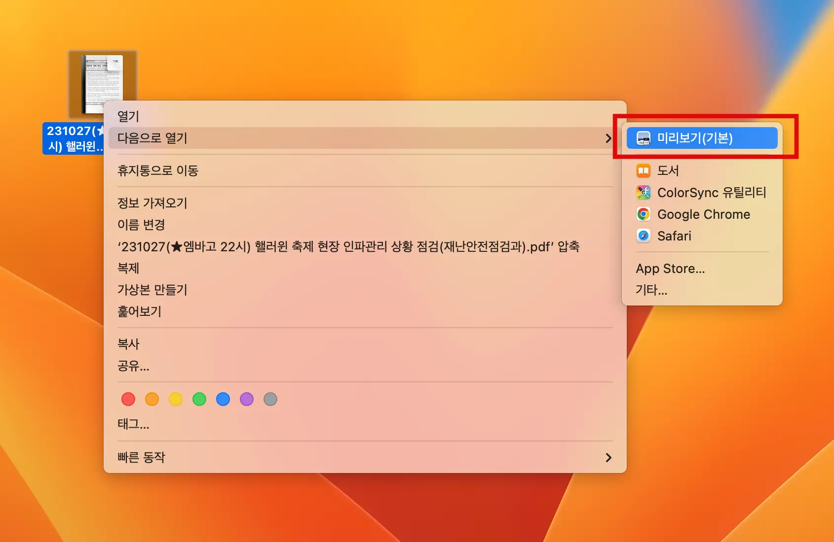Apply the orange tag color
834x542 pixels.
[x=152, y=399]
